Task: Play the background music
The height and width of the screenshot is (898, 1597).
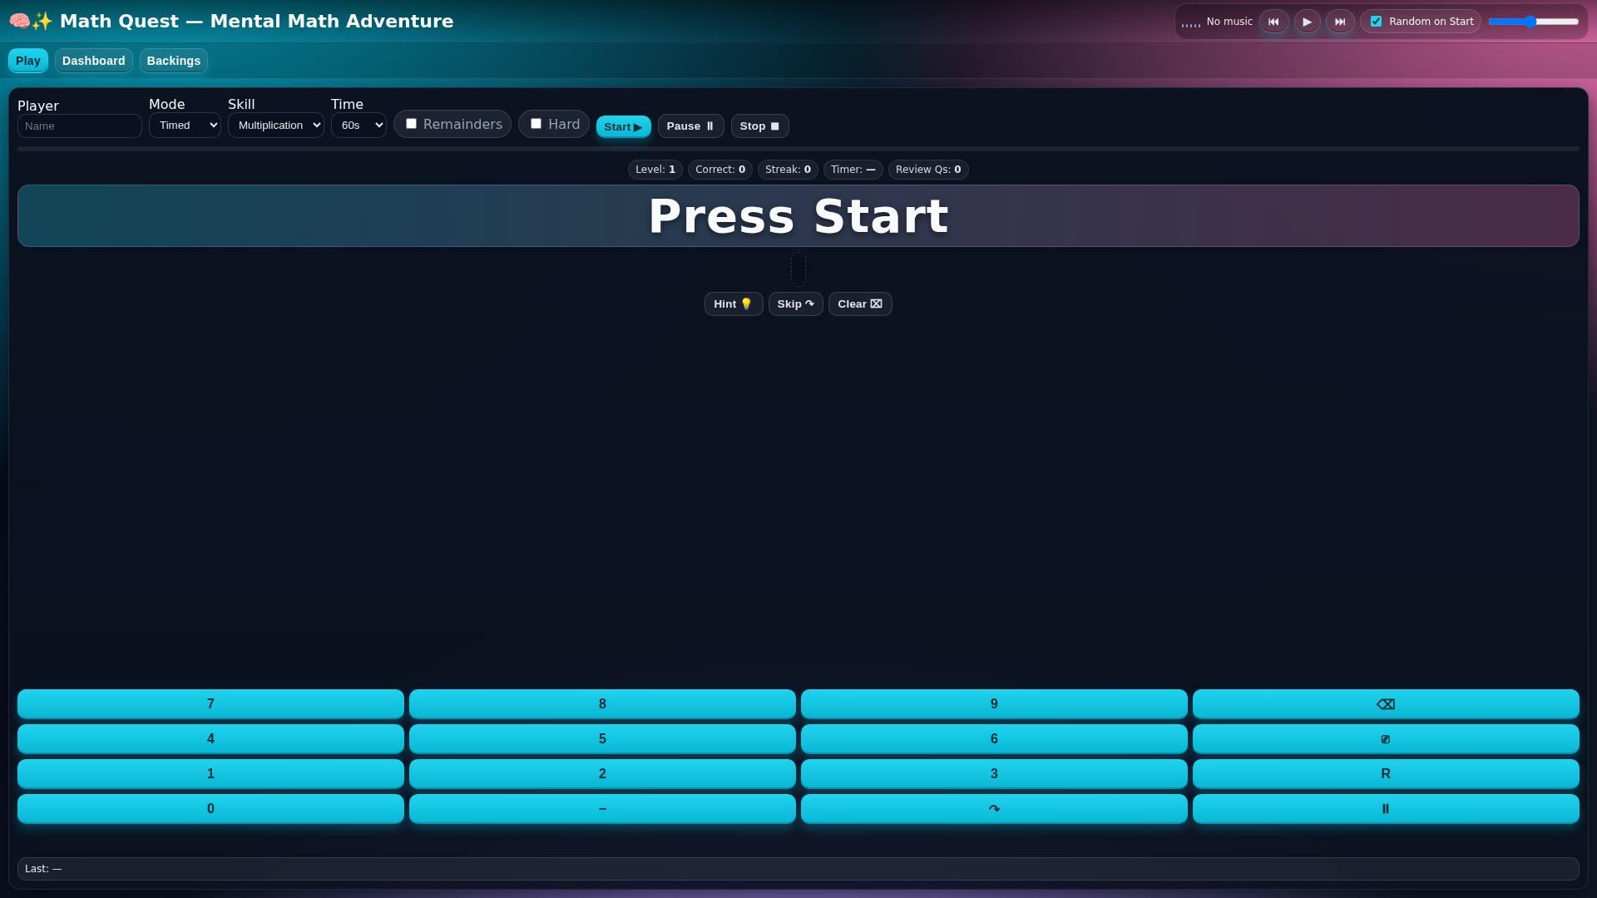Action: click(1307, 22)
